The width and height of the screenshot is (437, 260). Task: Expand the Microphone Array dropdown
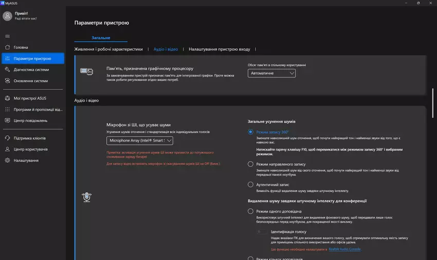click(140, 140)
